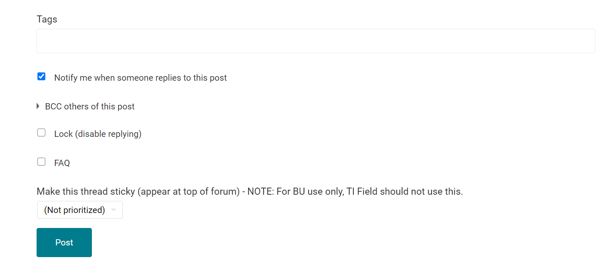The height and width of the screenshot is (260, 607).
Task: Click the "Lock (disable replying)" label text
Action: pyautogui.click(x=98, y=134)
